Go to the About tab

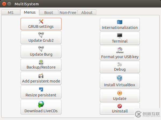click(x=87, y=13)
